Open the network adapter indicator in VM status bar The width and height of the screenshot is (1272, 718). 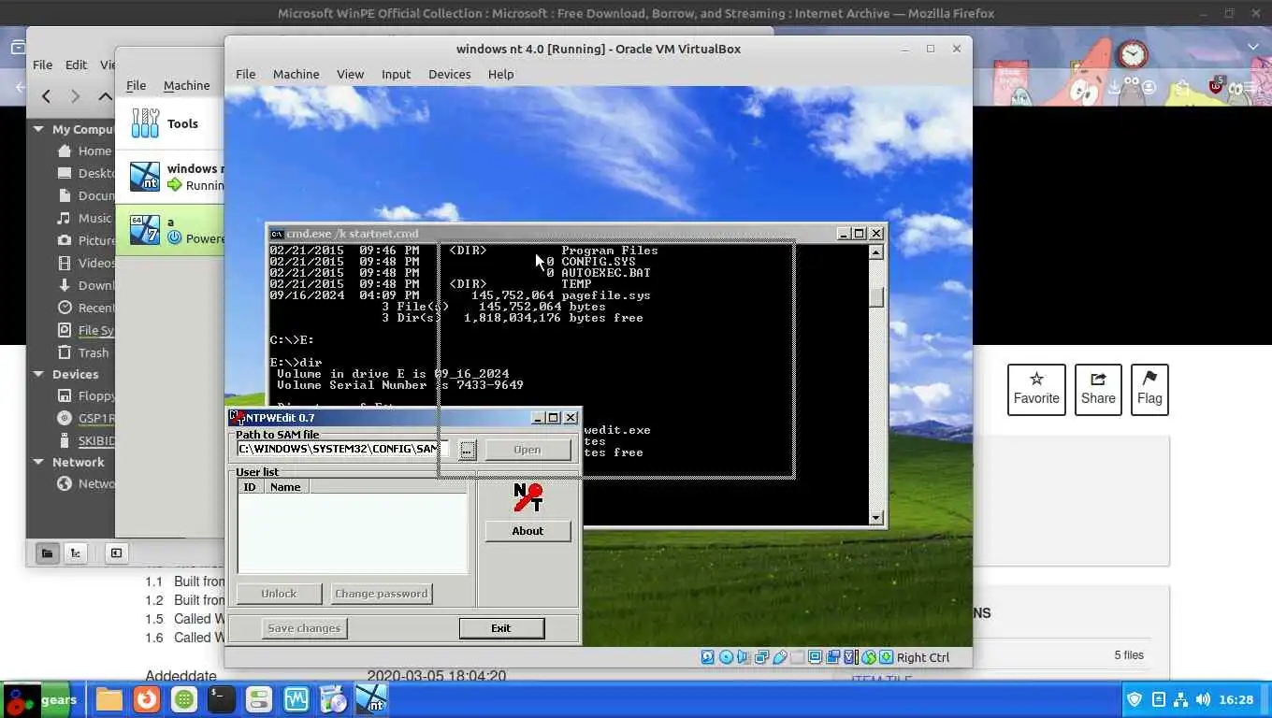click(762, 657)
